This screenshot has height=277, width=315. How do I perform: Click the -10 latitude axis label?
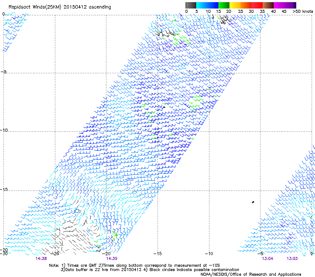point(4,130)
